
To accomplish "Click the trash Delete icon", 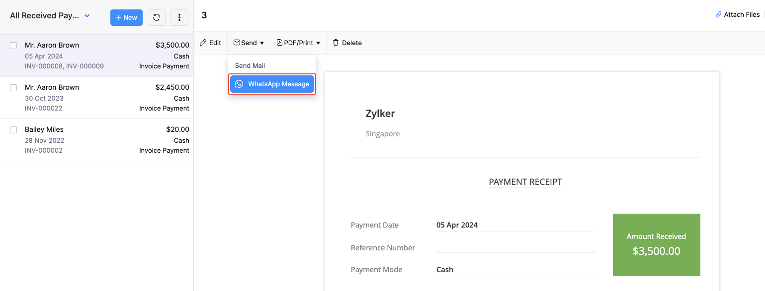I will pyautogui.click(x=336, y=43).
